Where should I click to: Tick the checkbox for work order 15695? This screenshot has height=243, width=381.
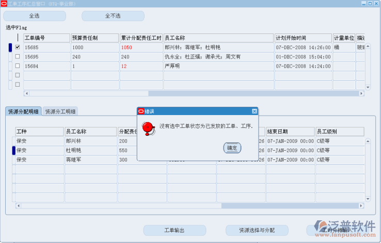tap(18, 56)
